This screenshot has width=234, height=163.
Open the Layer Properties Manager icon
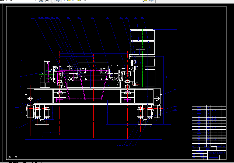coord(58,1)
